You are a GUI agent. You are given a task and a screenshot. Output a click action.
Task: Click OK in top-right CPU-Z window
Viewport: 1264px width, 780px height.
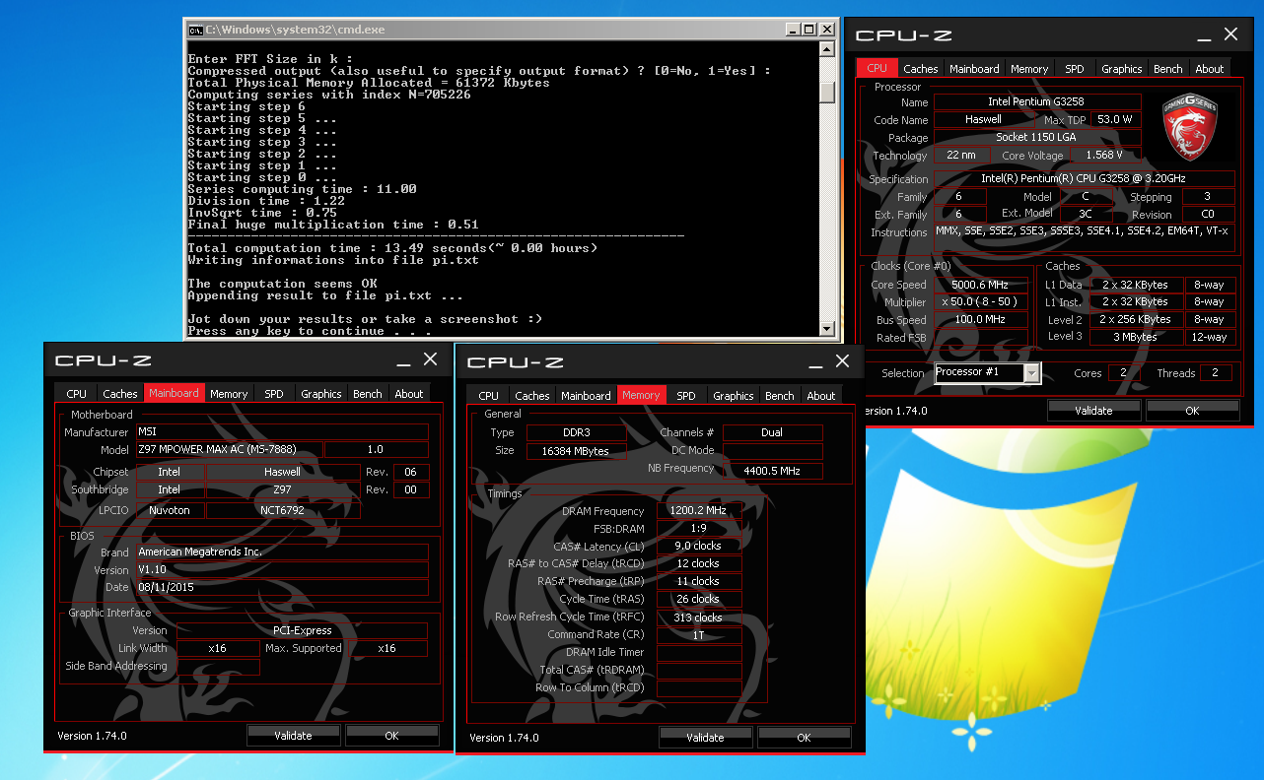click(1192, 411)
